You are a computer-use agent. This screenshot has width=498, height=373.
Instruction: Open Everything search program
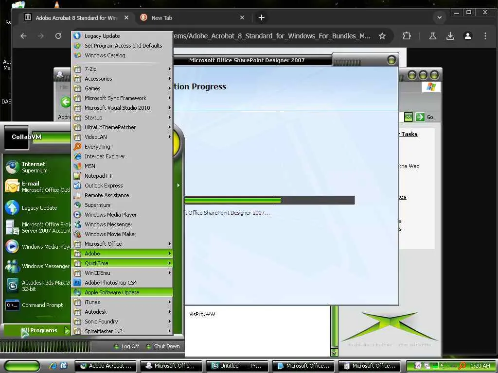(122, 147)
